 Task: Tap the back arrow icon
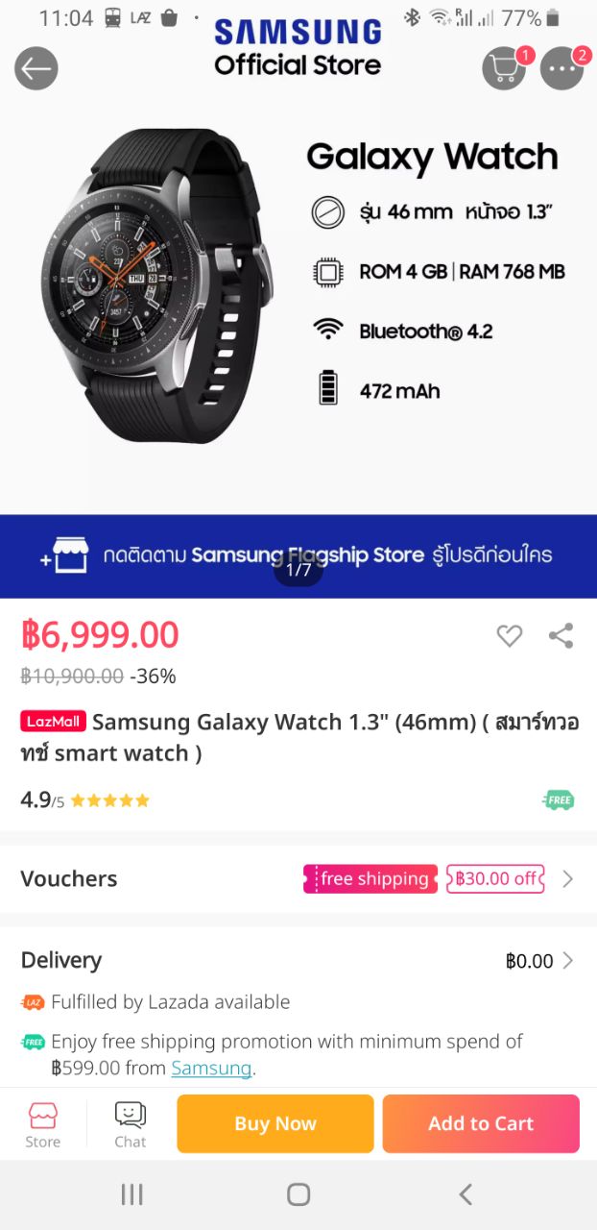click(36, 68)
